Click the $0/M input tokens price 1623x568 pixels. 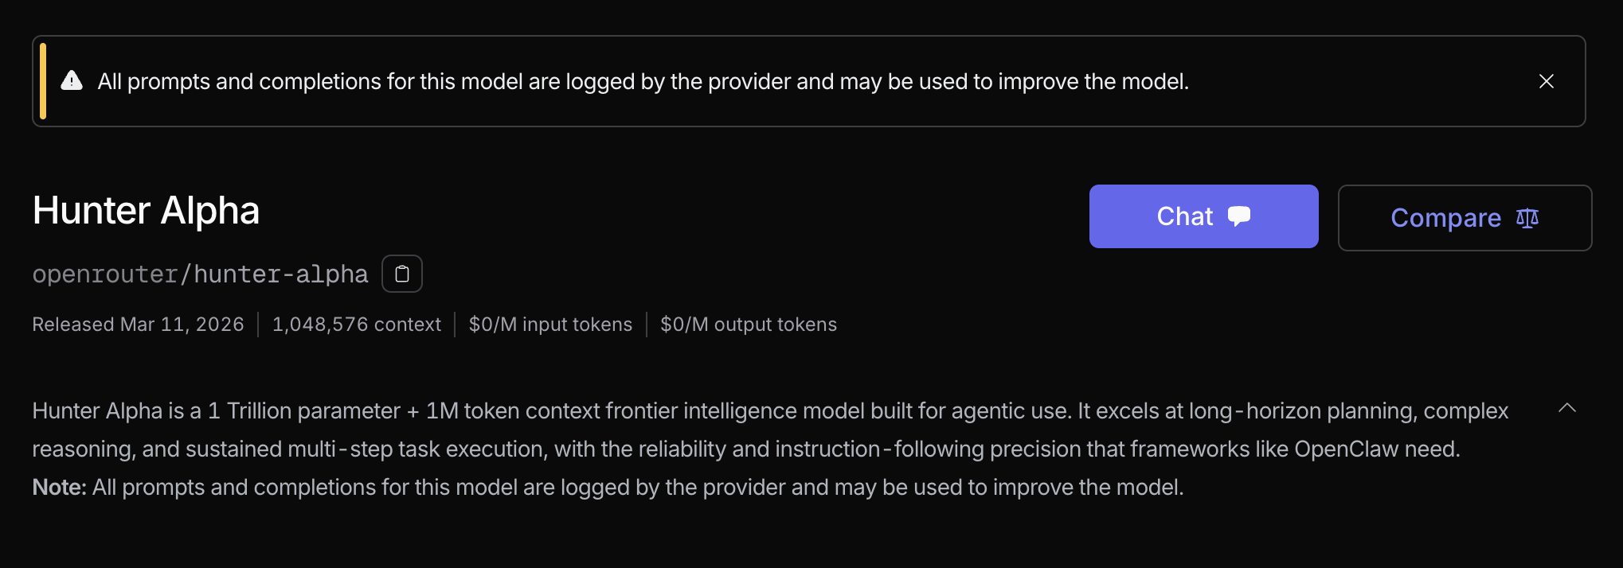[x=550, y=325]
